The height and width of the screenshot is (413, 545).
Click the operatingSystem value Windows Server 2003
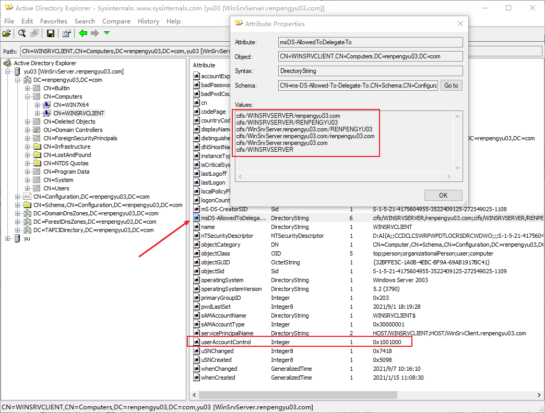tap(400, 280)
